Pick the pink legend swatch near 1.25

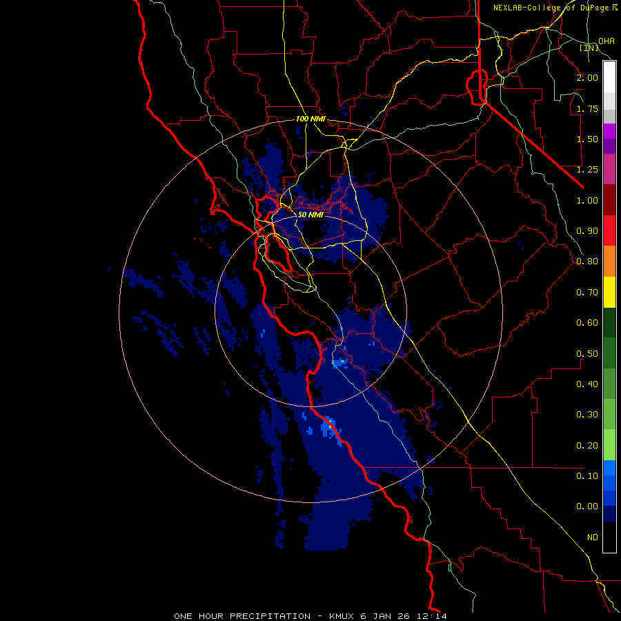pyautogui.click(x=609, y=169)
